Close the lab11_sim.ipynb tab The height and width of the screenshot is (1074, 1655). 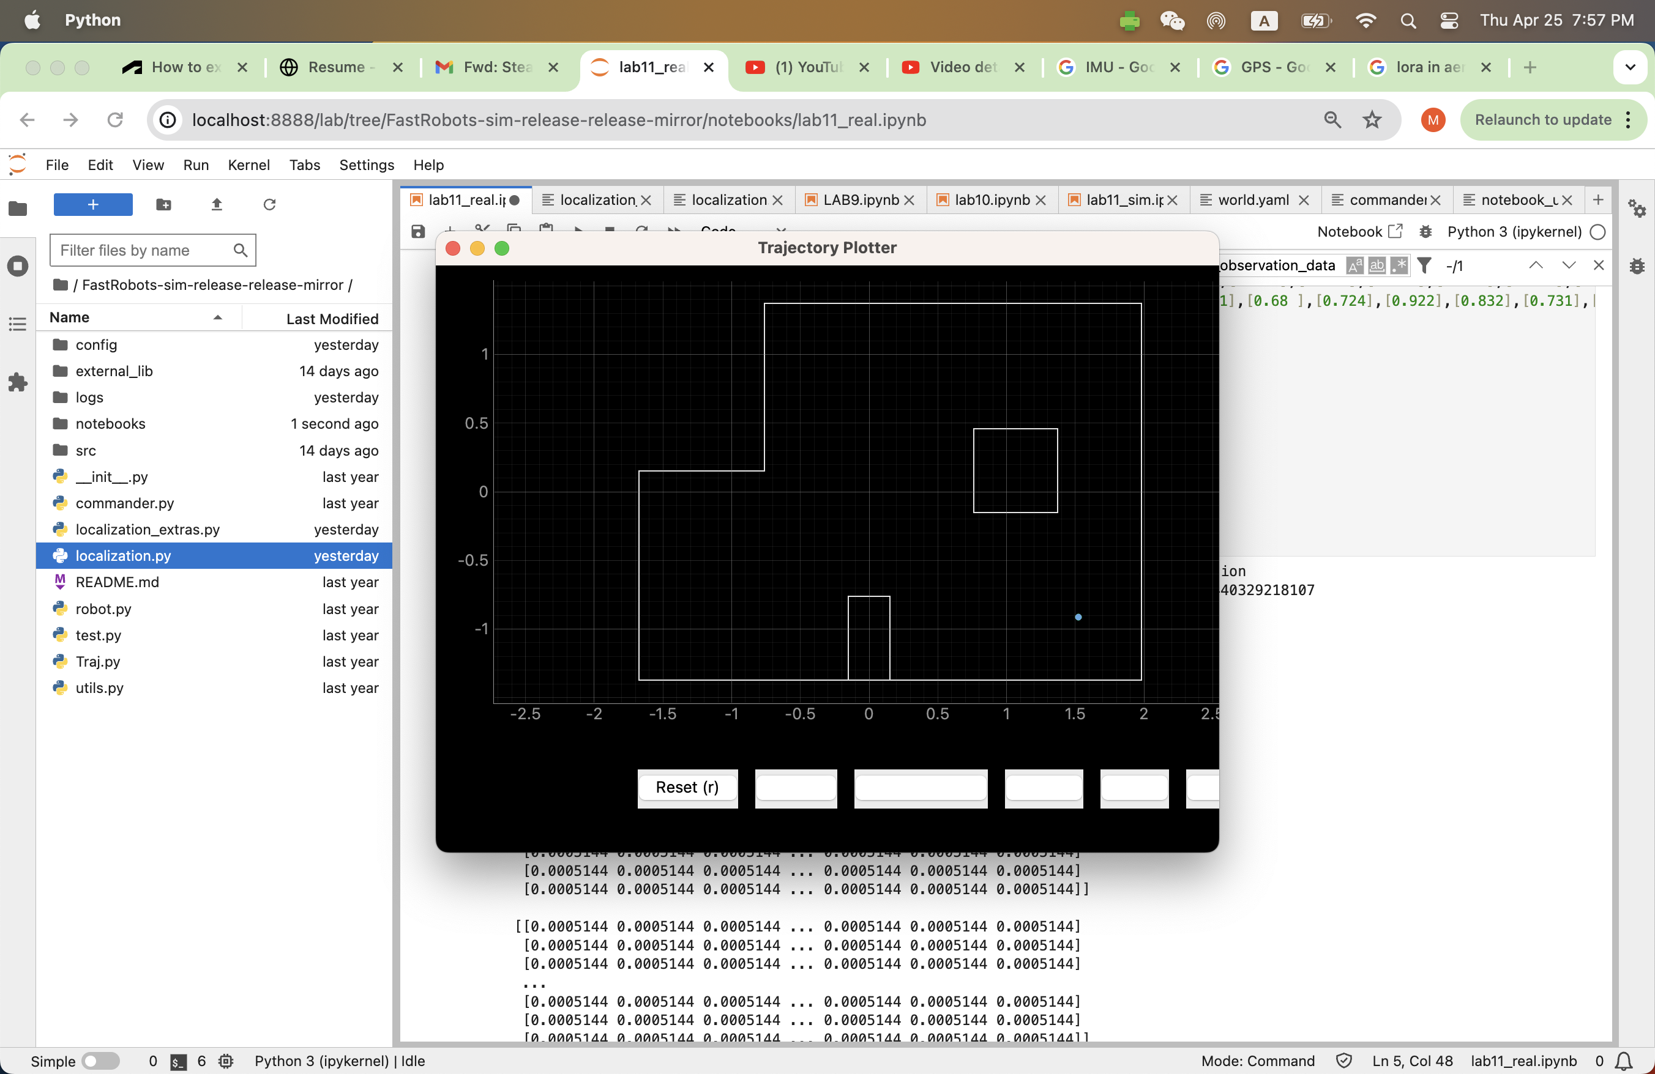(1173, 200)
